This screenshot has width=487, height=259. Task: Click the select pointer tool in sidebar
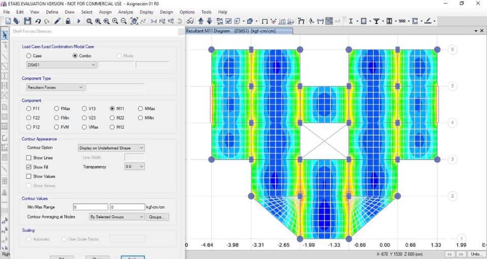pos(5,35)
